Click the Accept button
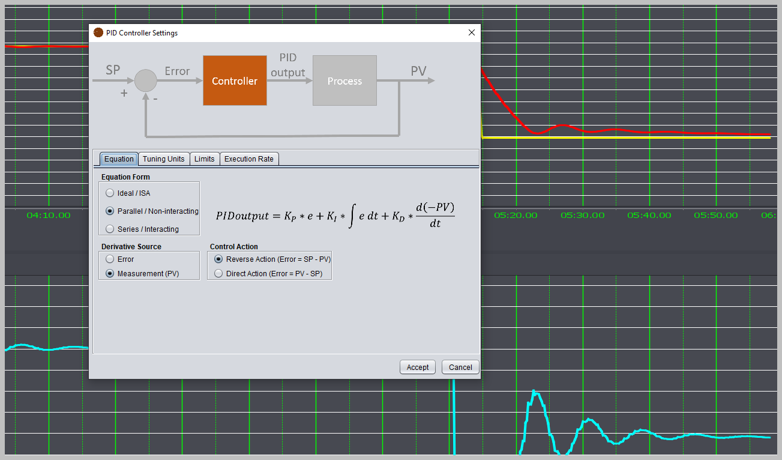The image size is (782, 460). 418,368
